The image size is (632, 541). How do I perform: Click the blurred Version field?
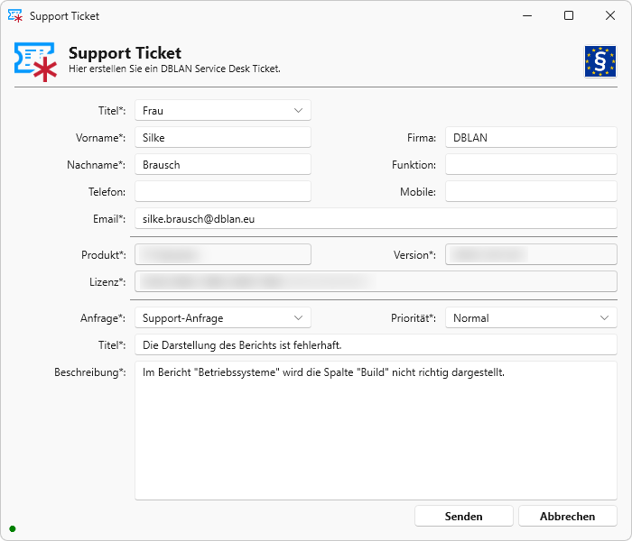pyautogui.click(x=531, y=254)
